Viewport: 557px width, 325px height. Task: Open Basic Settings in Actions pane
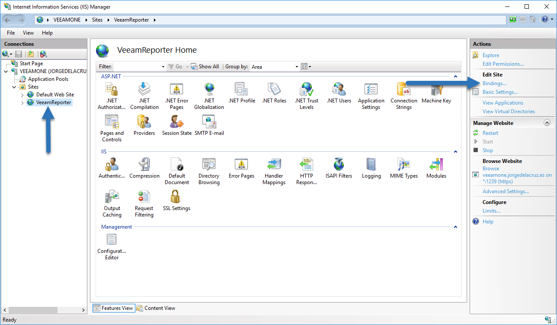[x=500, y=92]
